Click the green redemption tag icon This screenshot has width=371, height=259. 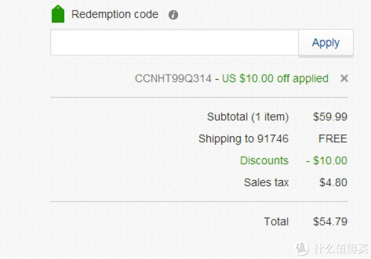coord(58,14)
